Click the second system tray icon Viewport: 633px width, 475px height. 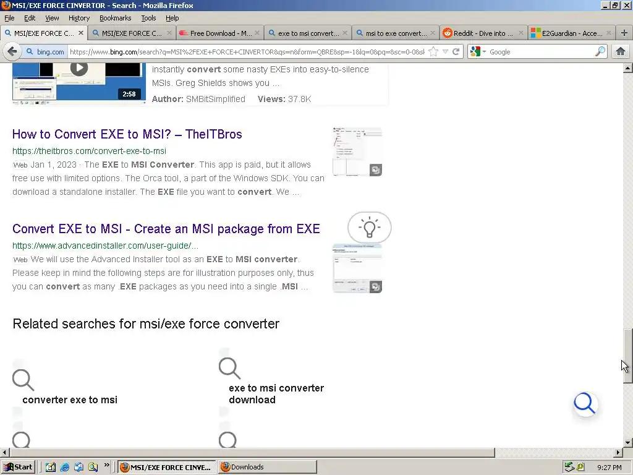click(581, 467)
